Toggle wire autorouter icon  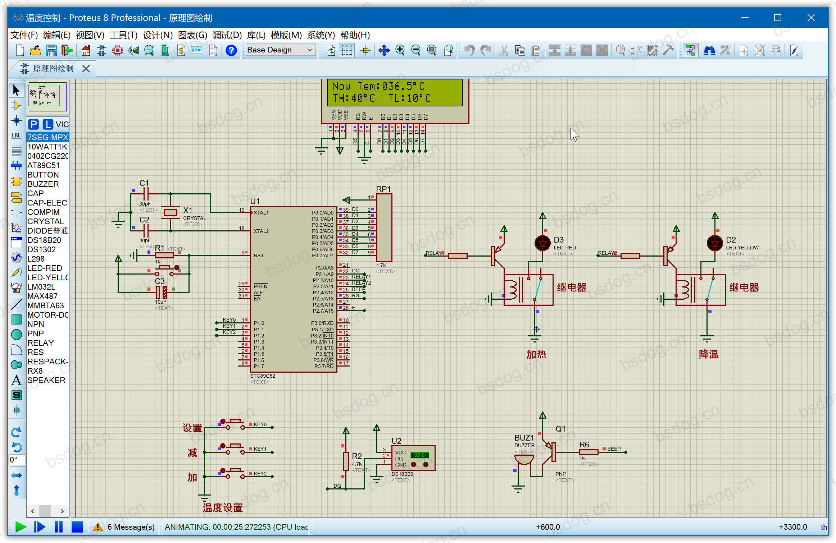pos(690,50)
